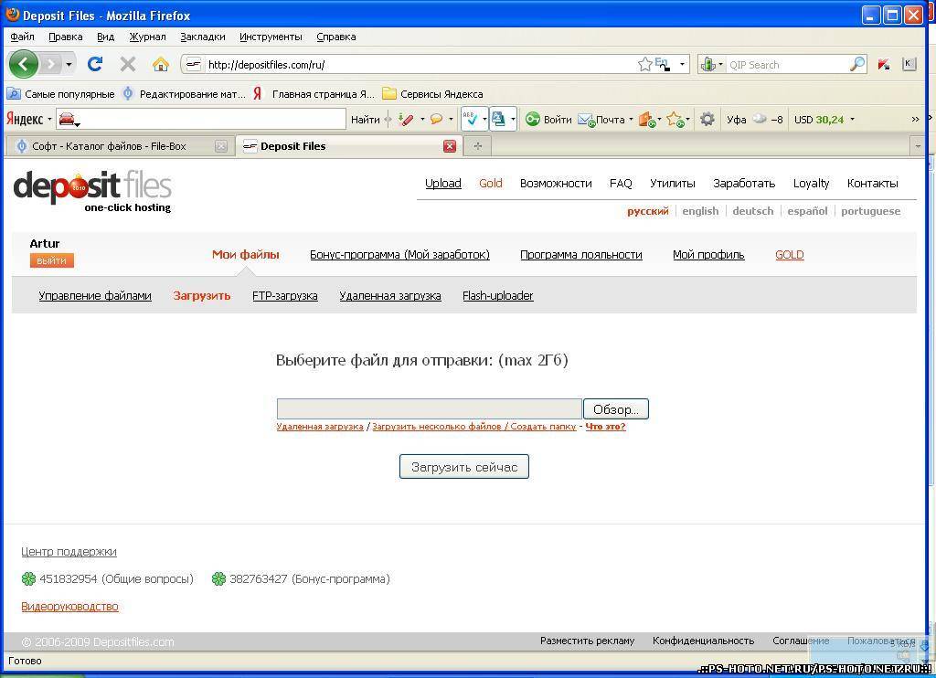Image resolution: width=936 pixels, height=678 pixels.
Task: Open the Сервисы Яндекса bookmarks folder
Action: tap(432, 94)
